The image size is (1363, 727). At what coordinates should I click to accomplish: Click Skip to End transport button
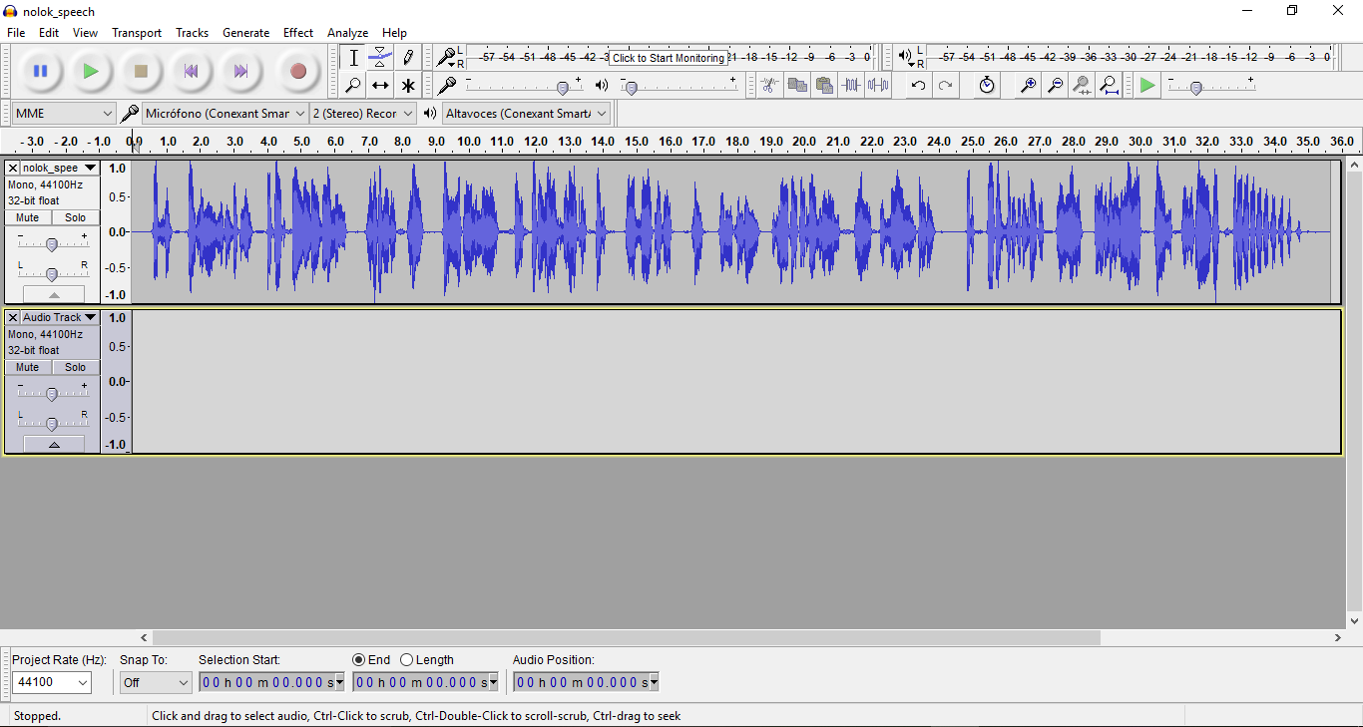tap(239, 71)
